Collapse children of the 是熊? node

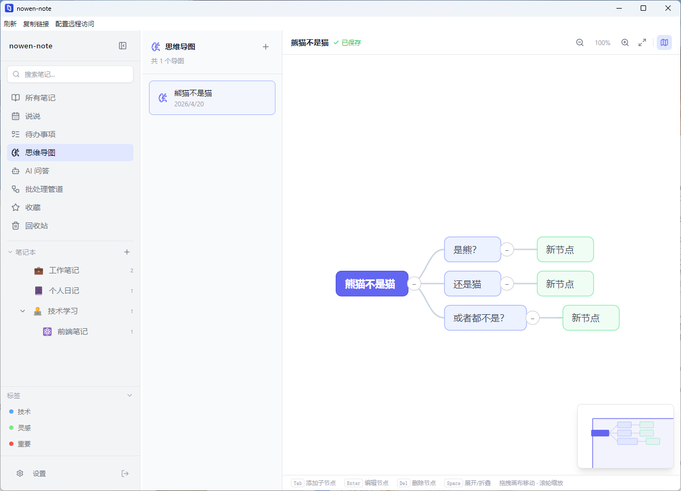pos(507,249)
